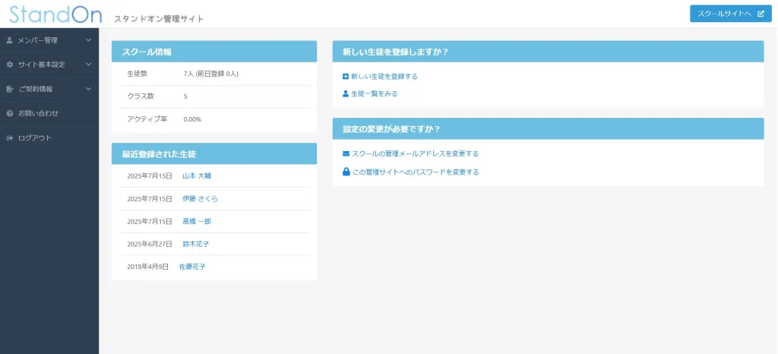Open student 佐藤花子
The image size is (778, 354).
pyautogui.click(x=192, y=267)
